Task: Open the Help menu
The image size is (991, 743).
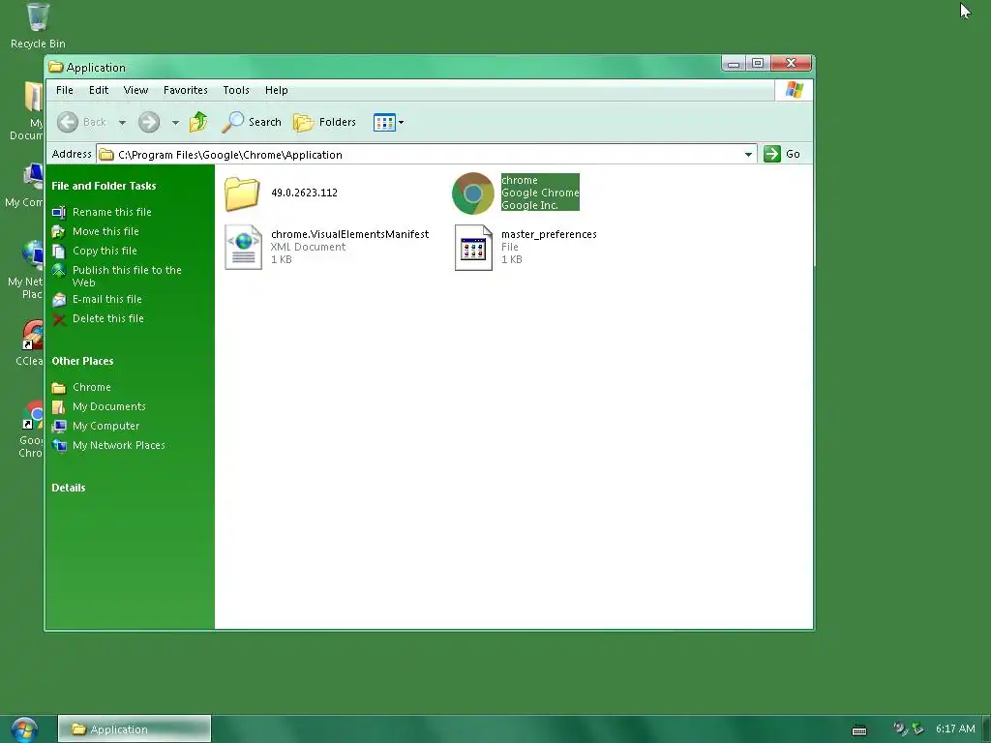Action: (276, 90)
